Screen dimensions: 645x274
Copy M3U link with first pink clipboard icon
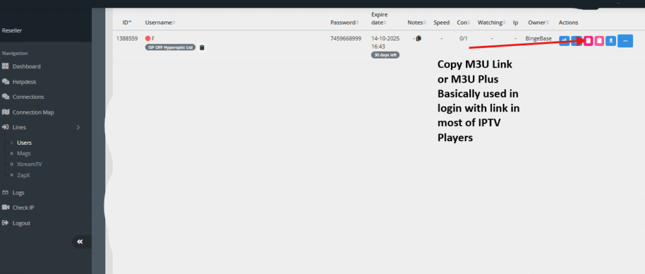click(588, 41)
